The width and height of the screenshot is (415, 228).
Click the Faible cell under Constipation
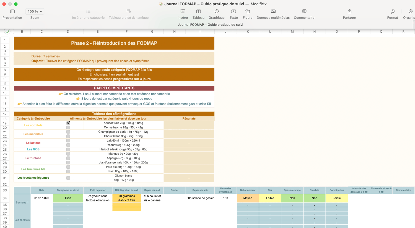point(337,198)
